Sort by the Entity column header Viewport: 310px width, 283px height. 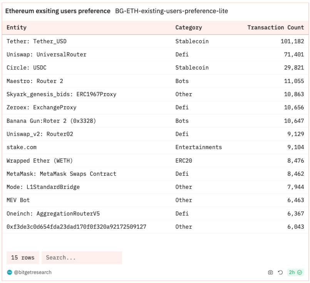(17, 28)
